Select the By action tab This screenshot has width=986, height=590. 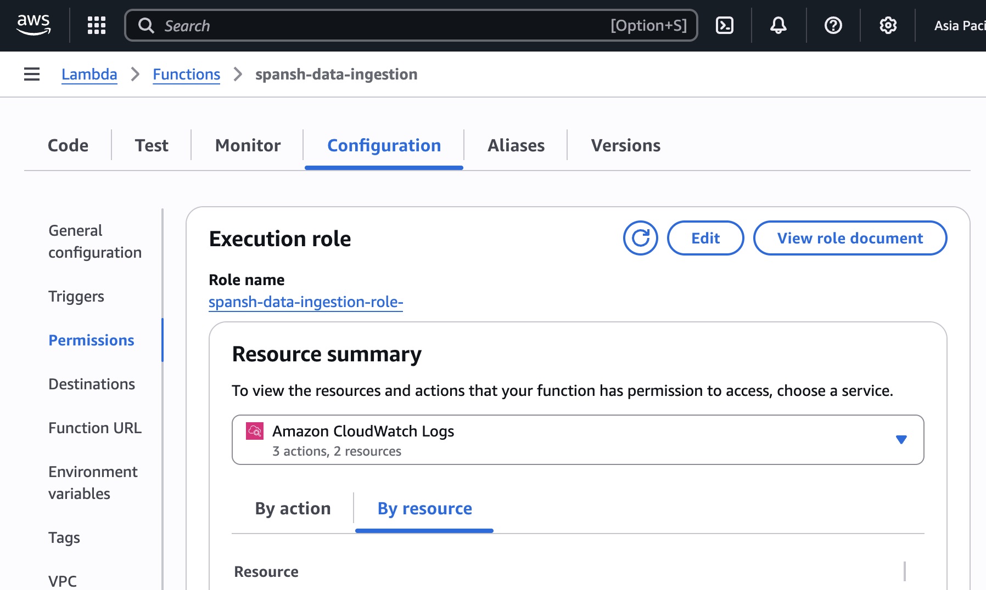[x=293, y=508]
